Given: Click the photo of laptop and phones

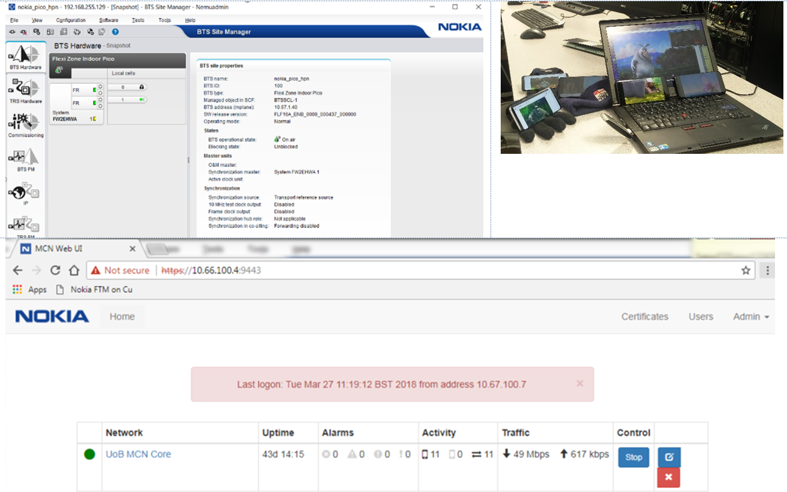Looking at the screenshot, I should pyautogui.click(x=642, y=77).
